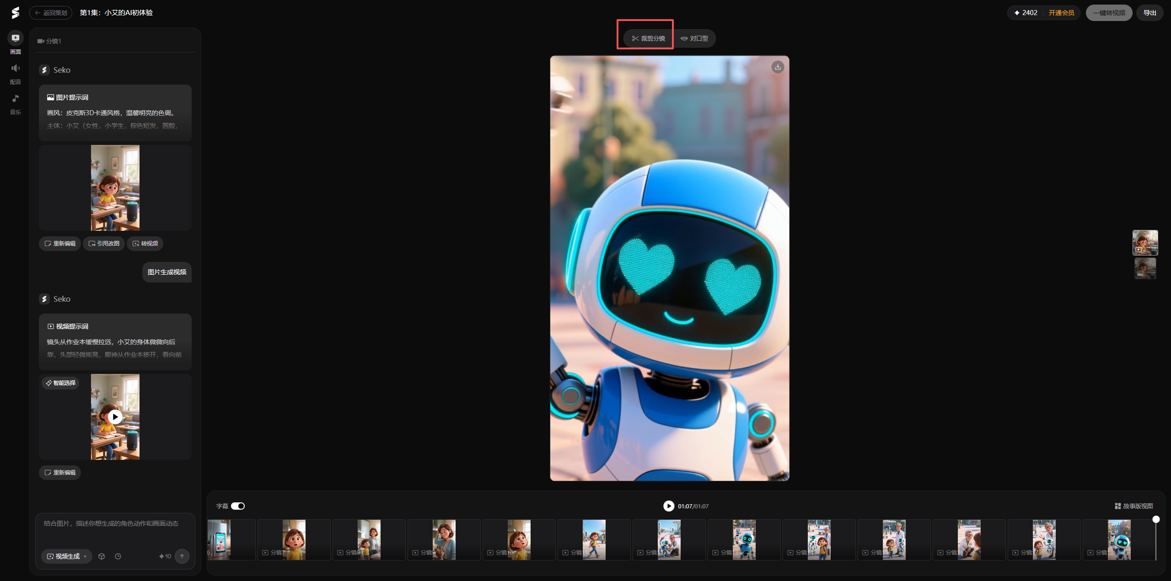Toggle the 字幕 subtitle switch
Viewport: 1171px width, 581px height.
pos(238,506)
